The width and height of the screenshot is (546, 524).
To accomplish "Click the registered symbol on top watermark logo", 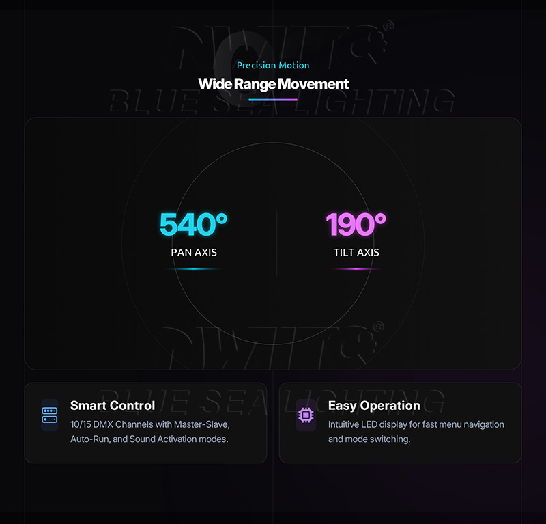I will [388, 26].
